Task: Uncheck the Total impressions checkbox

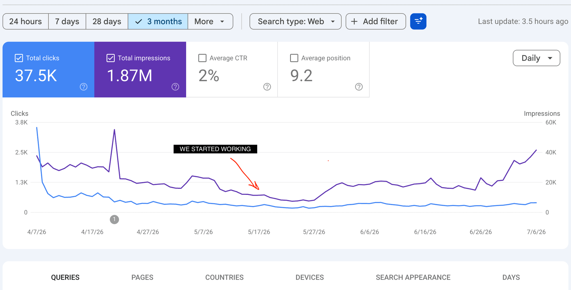Action: (110, 58)
